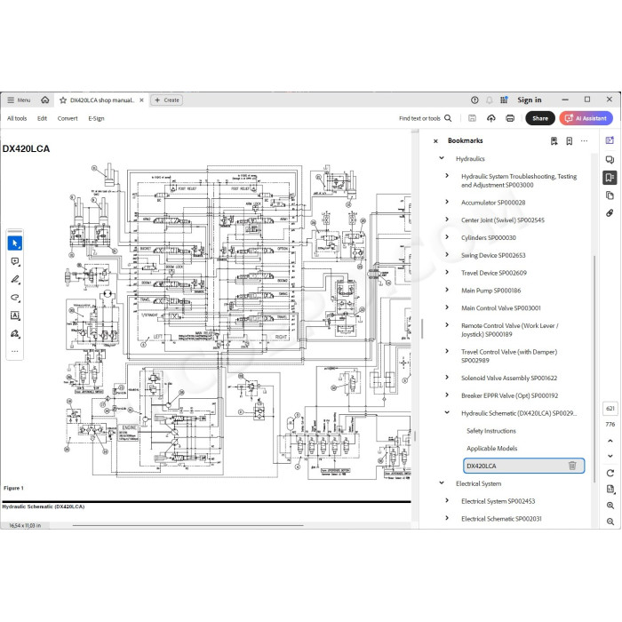Open the attachments paperclip icon
The height and width of the screenshot is (622, 622).
tap(610, 213)
